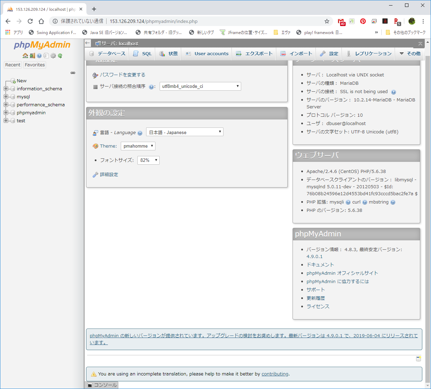Click the new version upgrade notice link
This screenshot has width=431, height=389.
pos(254,339)
